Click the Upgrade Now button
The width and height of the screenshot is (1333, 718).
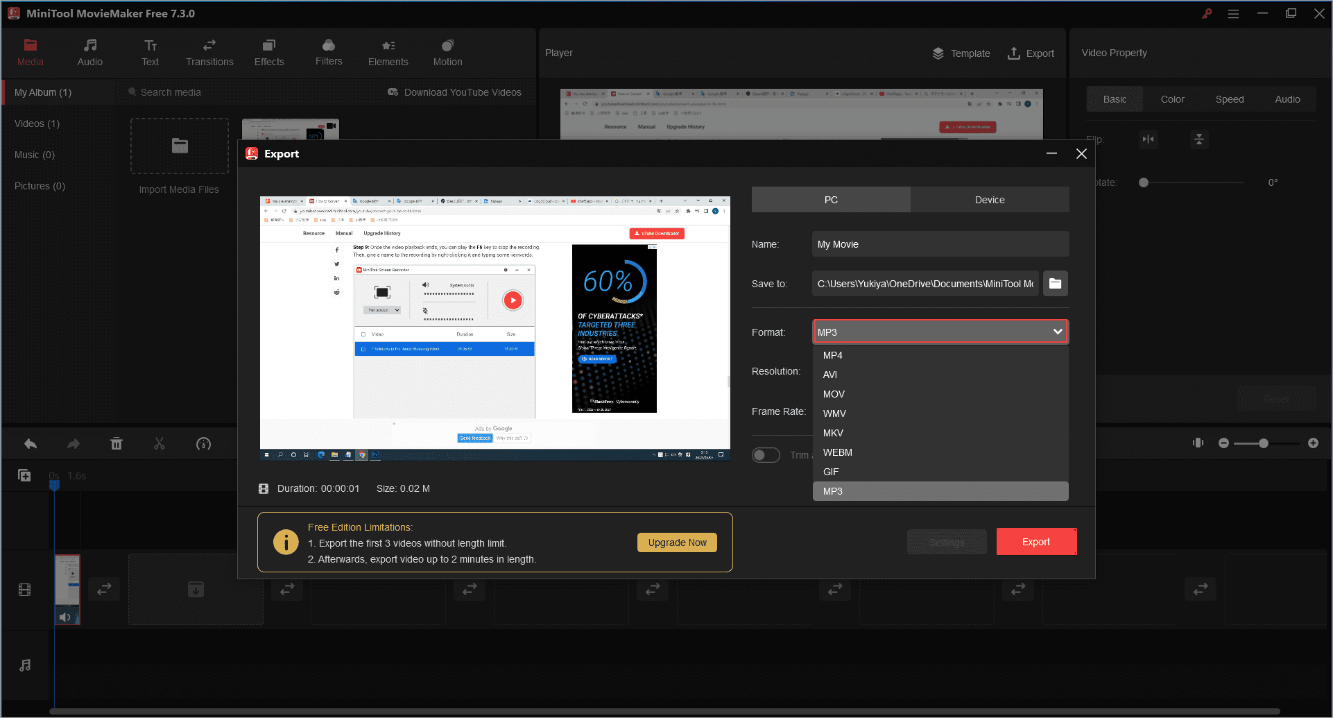point(677,542)
